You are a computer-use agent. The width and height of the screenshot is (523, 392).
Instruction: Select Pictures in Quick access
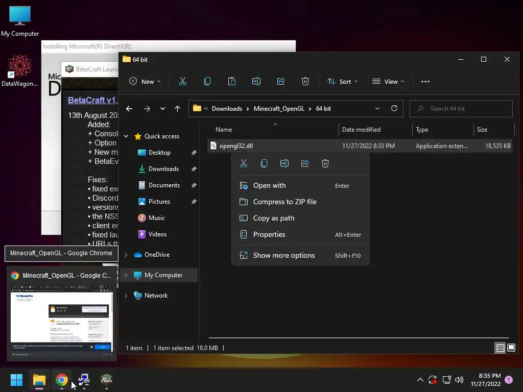click(160, 201)
